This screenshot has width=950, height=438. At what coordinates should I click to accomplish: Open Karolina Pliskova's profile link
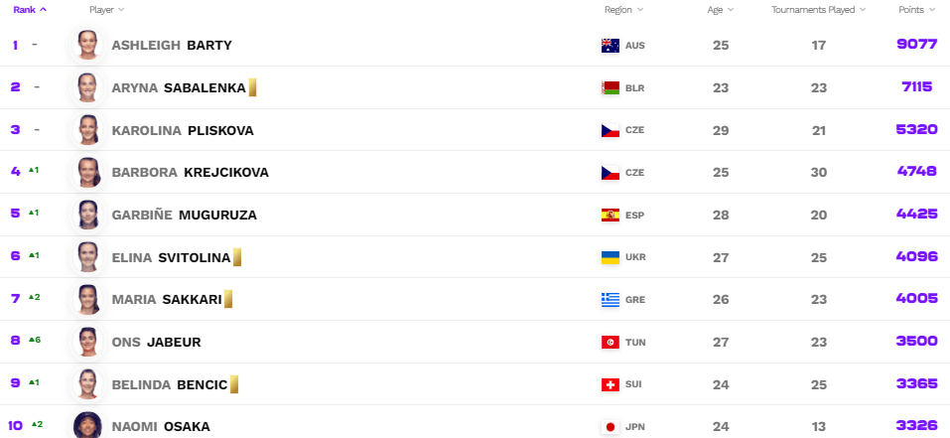click(183, 130)
